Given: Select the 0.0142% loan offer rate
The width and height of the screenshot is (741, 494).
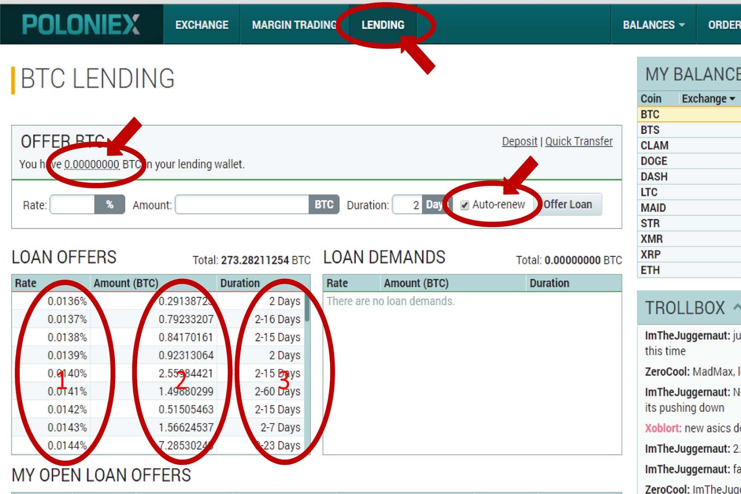Looking at the screenshot, I should coord(67,409).
